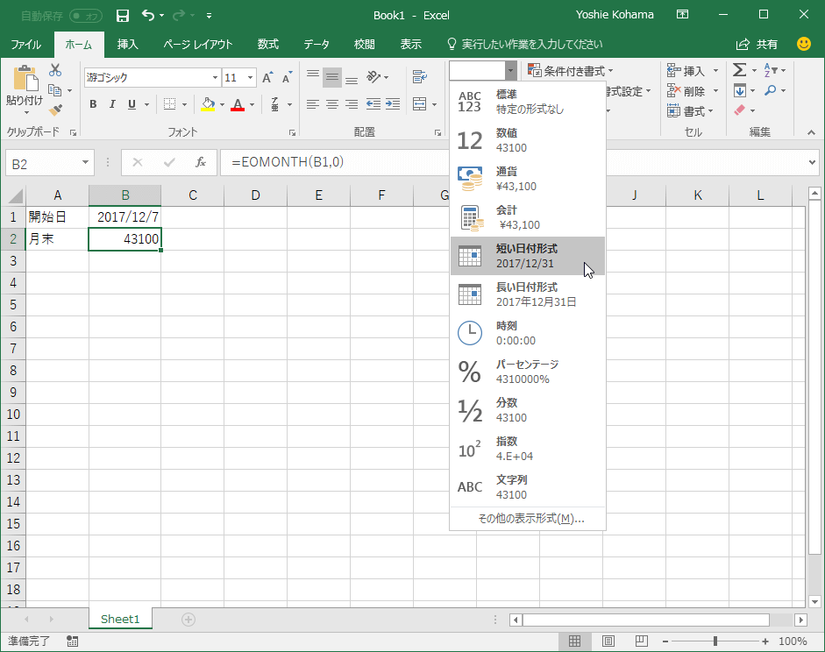Toggle the AutoSave (自動保存) switch

tap(86, 17)
